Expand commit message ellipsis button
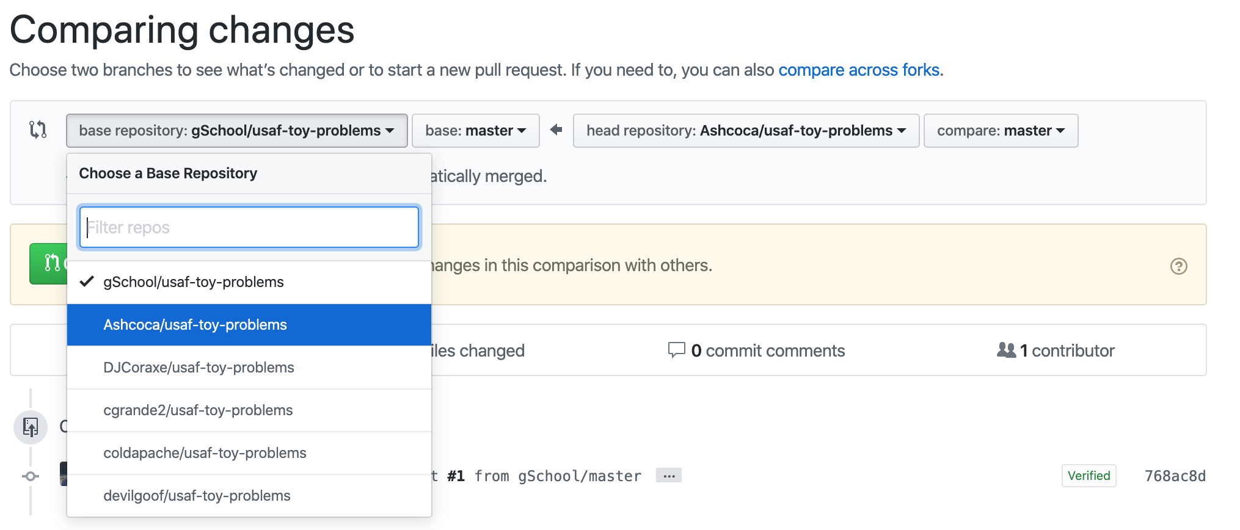The width and height of the screenshot is (1240, 530). click(x=669, y=476)
